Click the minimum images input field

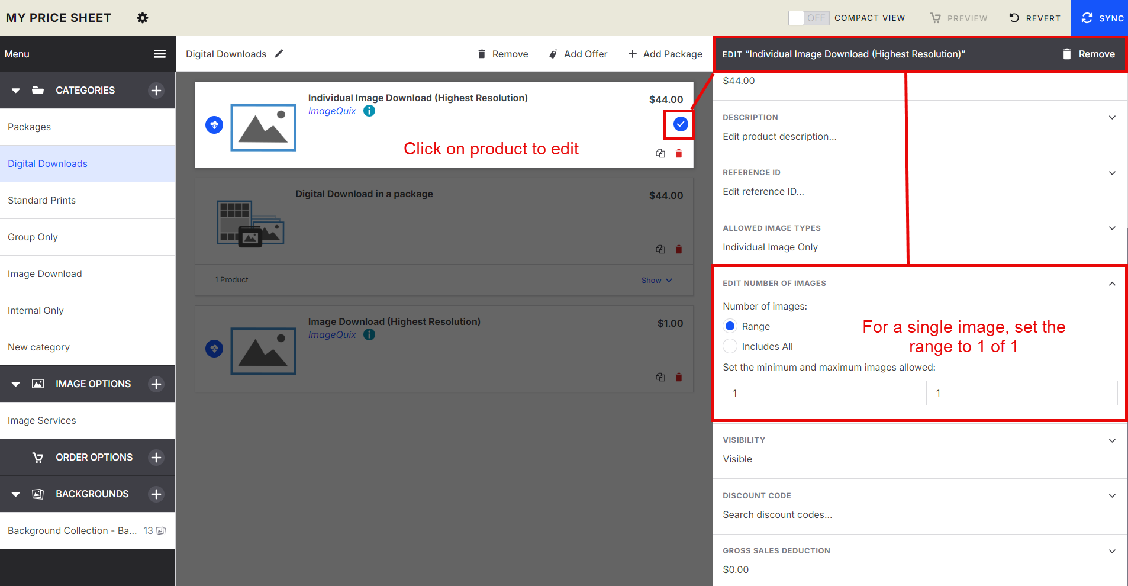click(x=818, y=393)
